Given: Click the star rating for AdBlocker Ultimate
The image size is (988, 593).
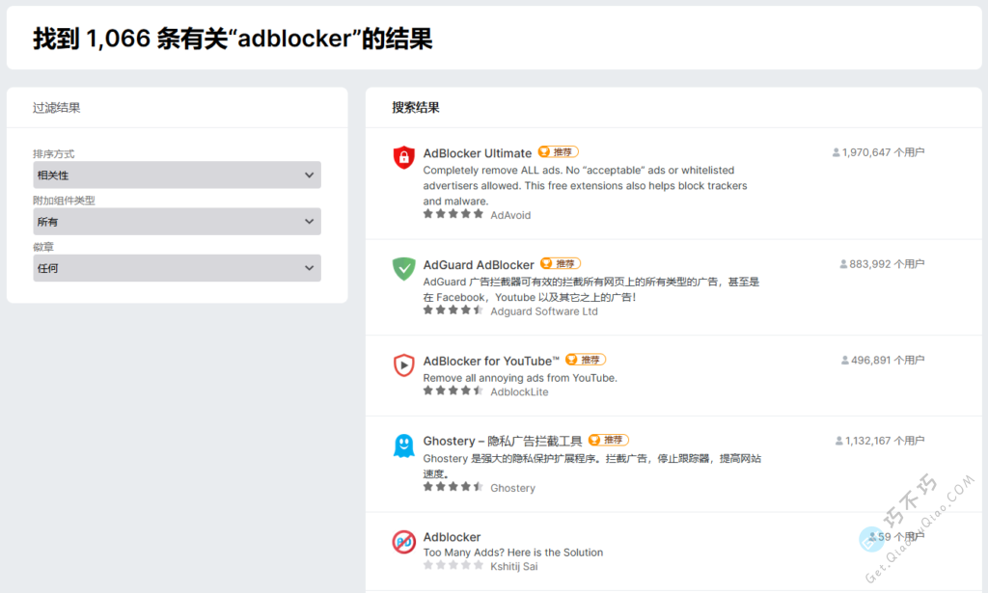Looking at the screenshot, I should click(453, 214).
